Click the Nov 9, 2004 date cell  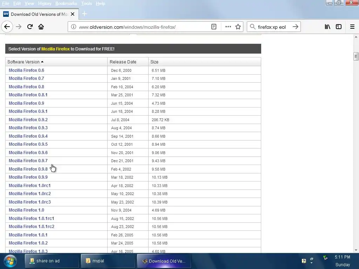[x=121, y=210]
